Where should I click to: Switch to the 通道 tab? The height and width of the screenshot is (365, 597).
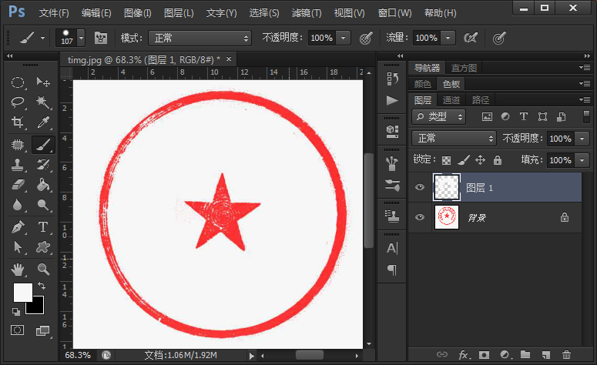(451, 100)
